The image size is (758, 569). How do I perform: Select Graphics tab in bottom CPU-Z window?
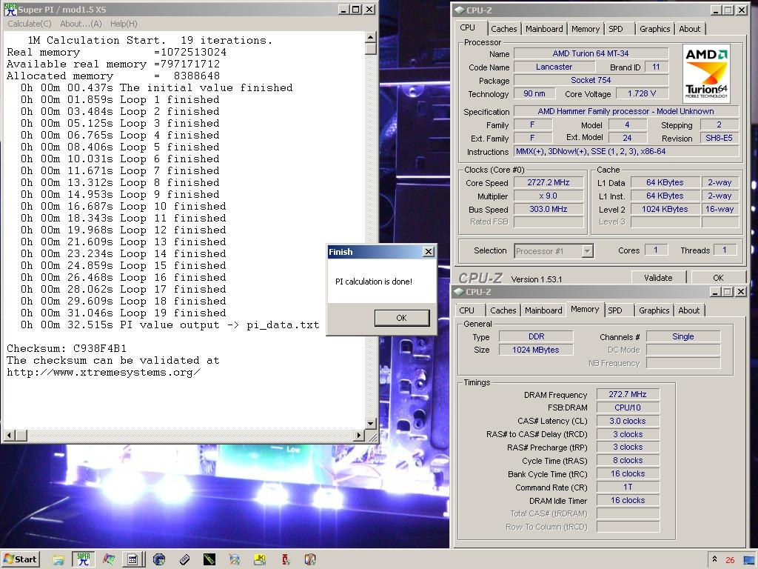tap(654, 310)
